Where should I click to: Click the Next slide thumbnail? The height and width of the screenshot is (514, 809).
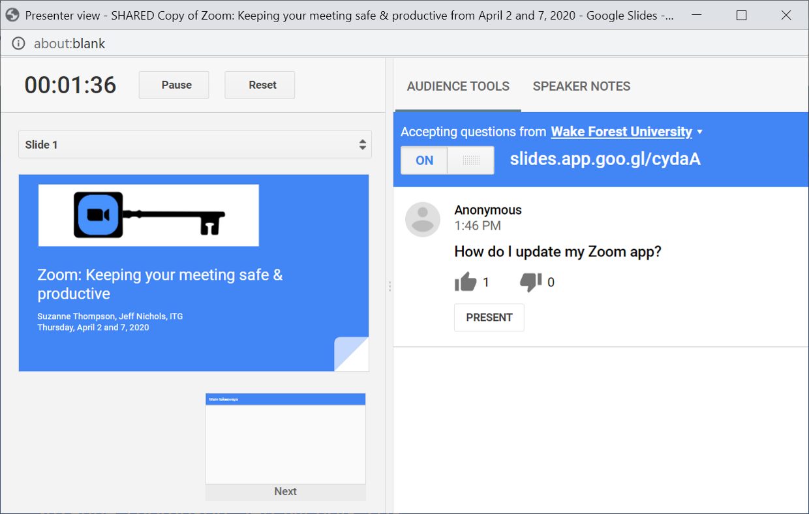286,438
